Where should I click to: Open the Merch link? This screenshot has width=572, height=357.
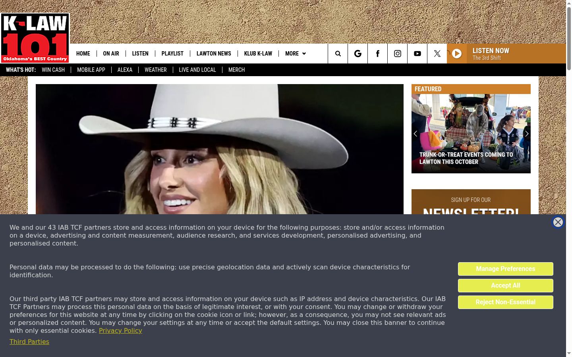coord(236,70)
